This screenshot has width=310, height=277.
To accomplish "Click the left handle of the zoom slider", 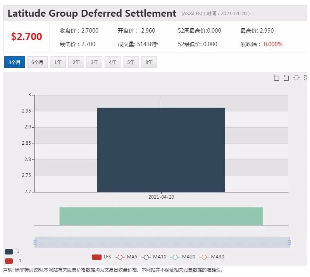I will pyautogui.click(x=35, y=242).
